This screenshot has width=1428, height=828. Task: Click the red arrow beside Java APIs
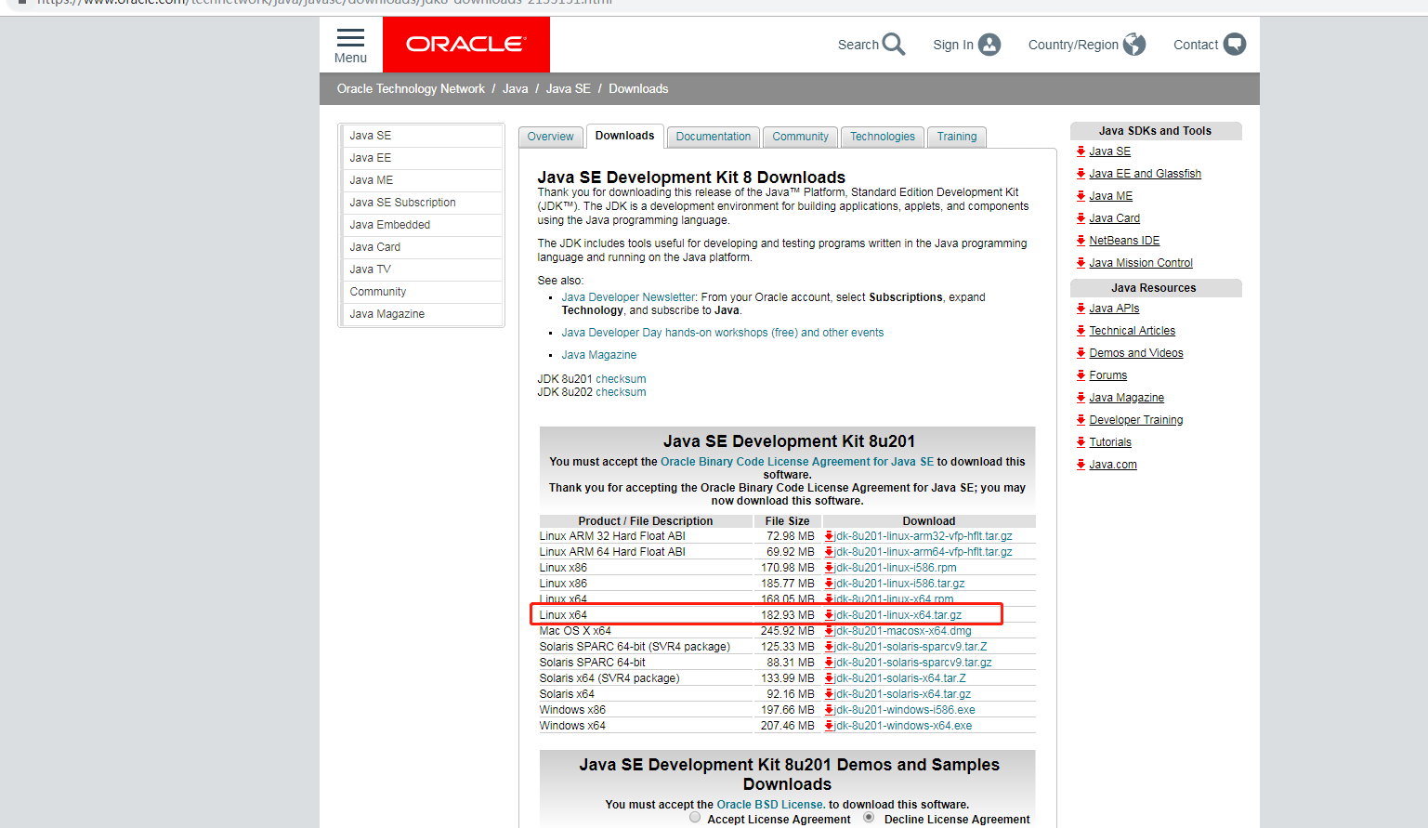pyautogui.click(x=1081, y=309)
